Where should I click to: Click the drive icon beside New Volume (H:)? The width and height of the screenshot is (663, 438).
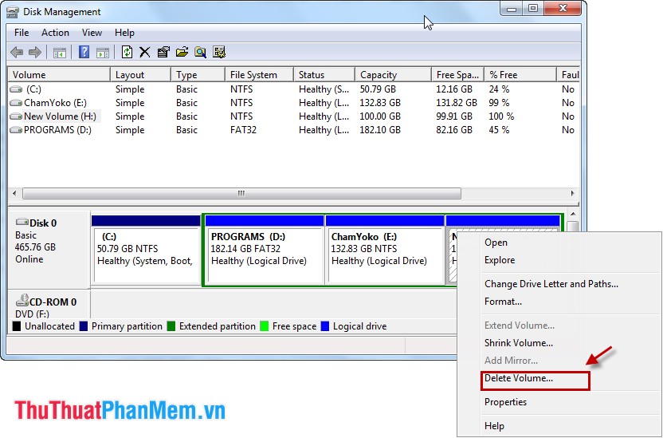tap(16, 116)
